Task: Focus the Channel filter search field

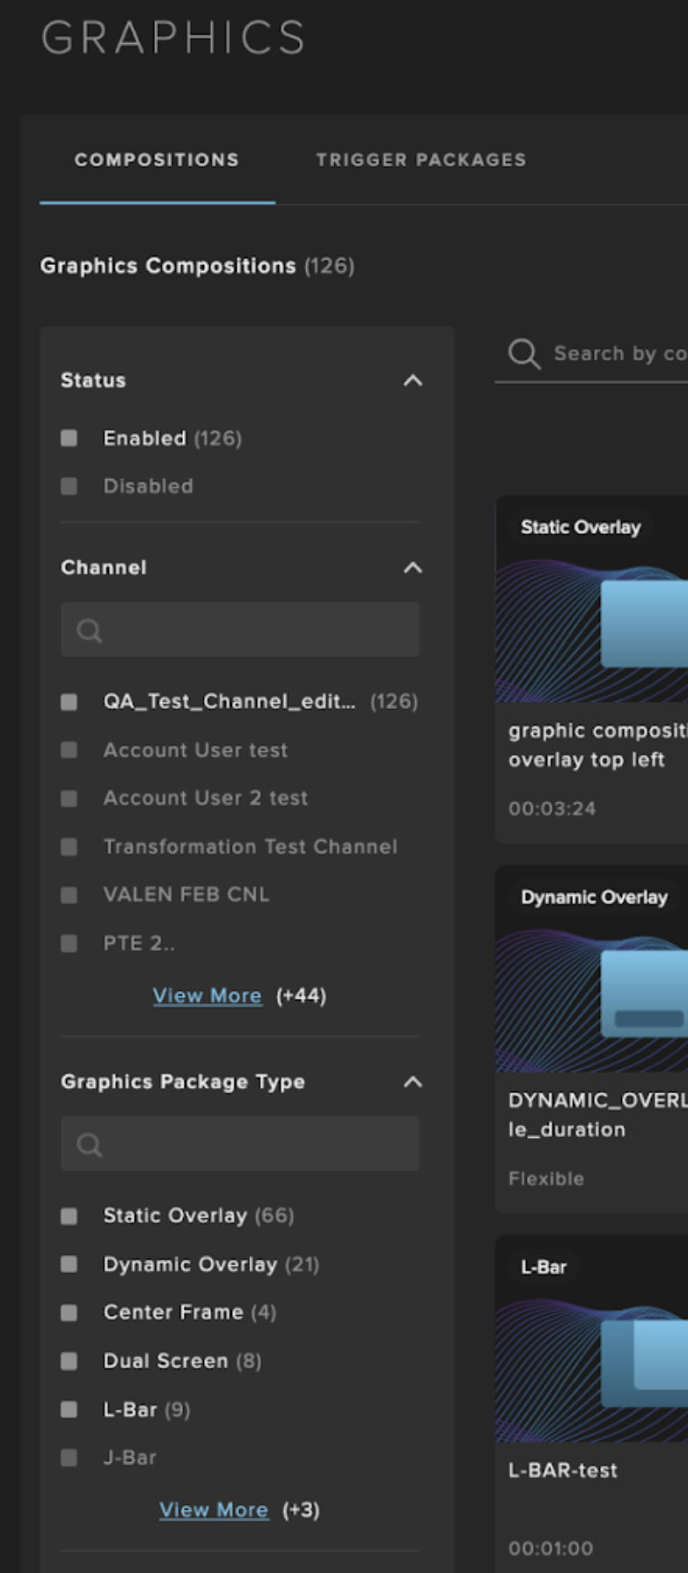Action: pyautogui.click(x=240, y=630)
